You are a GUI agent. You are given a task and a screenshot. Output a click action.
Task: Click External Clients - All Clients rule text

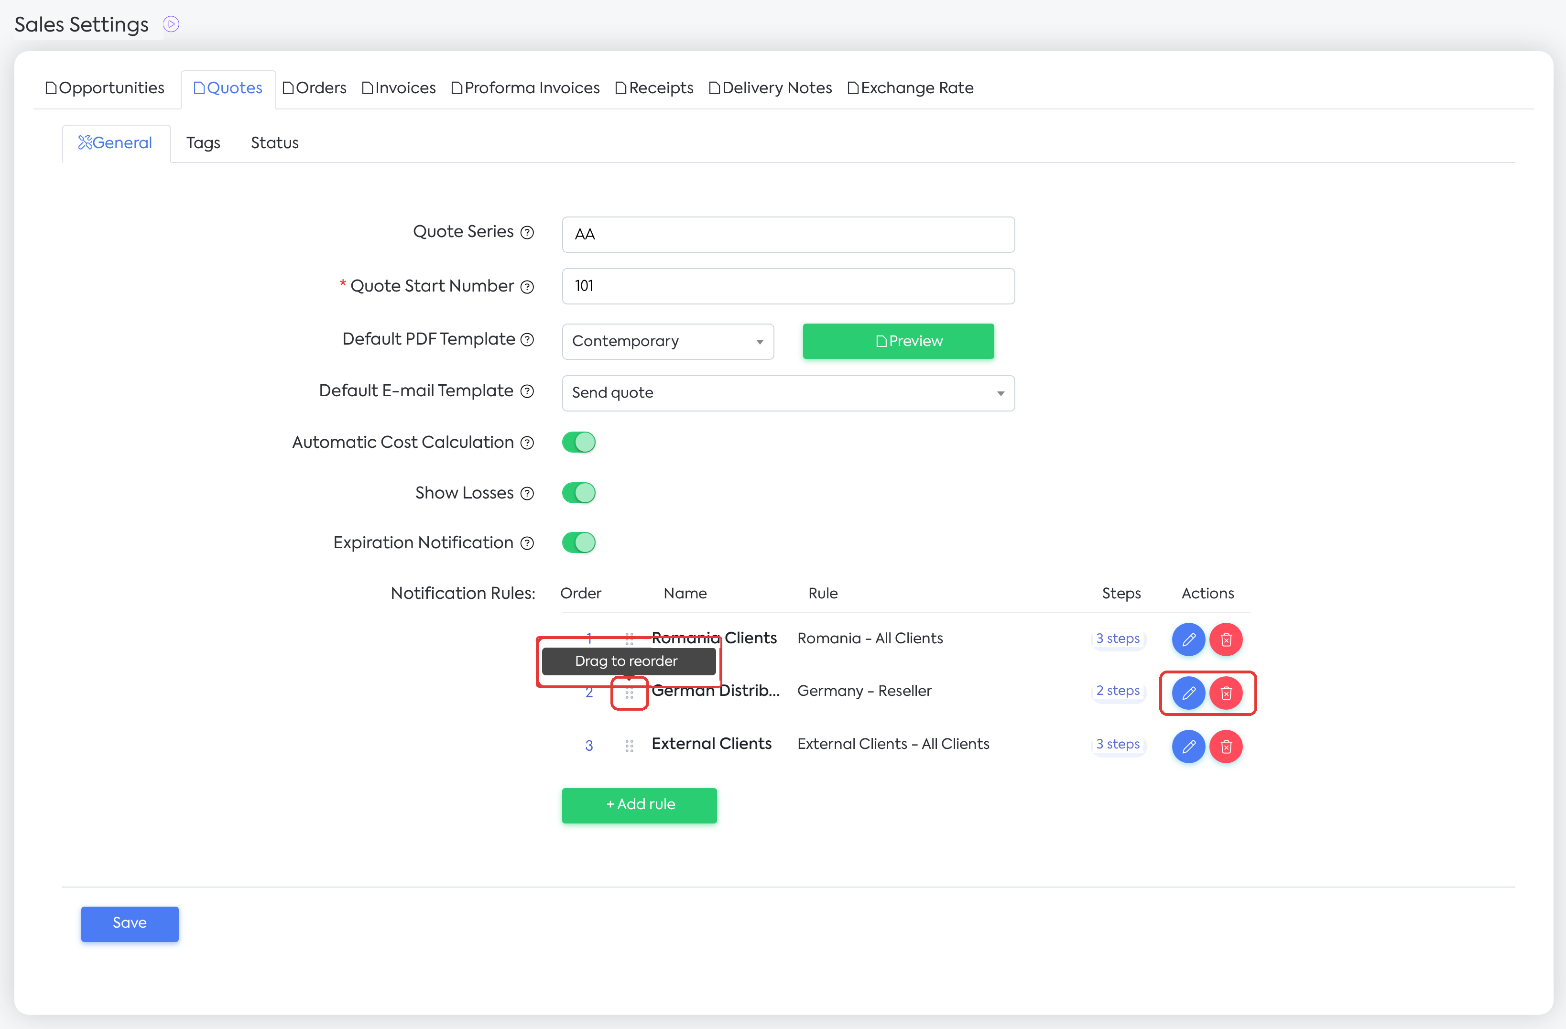893,745
